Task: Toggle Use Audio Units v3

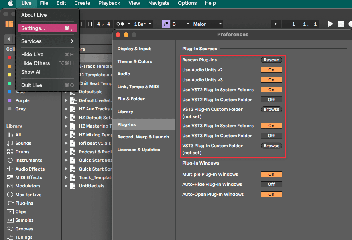Action: coord(271,80)
